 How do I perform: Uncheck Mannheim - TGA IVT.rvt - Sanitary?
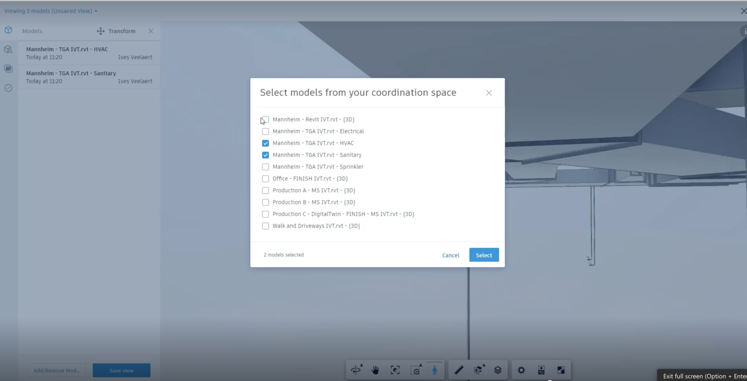coord(266,155)
